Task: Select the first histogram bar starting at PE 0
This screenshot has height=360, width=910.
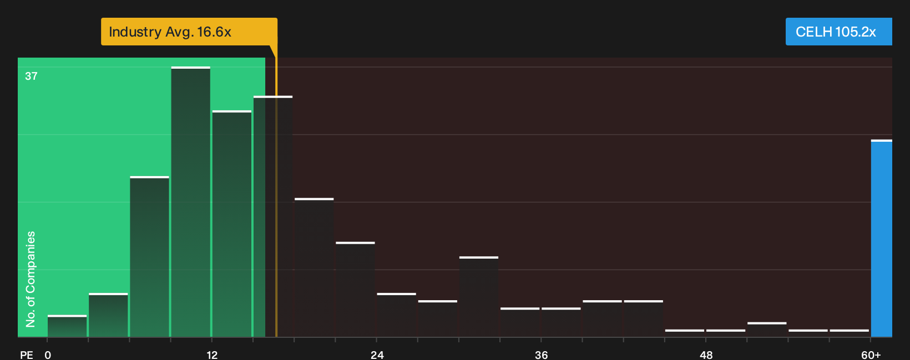Action: tap(67, 326)
